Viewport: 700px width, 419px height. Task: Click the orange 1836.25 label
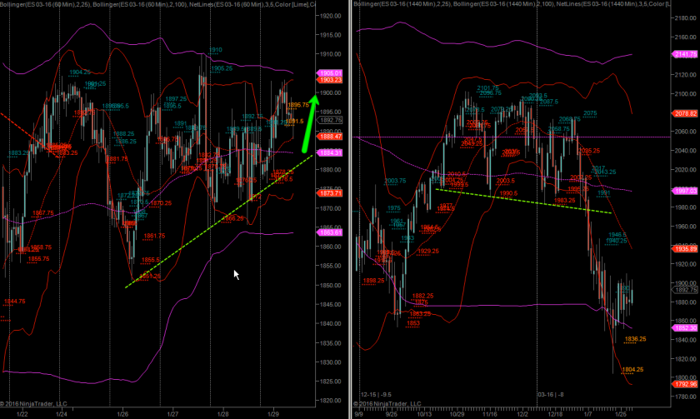point(635,339)
